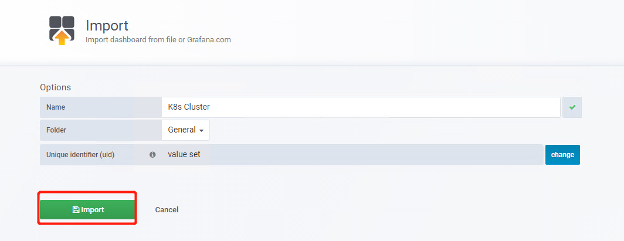
Task: Click the "Import dashboard from file" subtitle
Action: [x=135, y=40]
